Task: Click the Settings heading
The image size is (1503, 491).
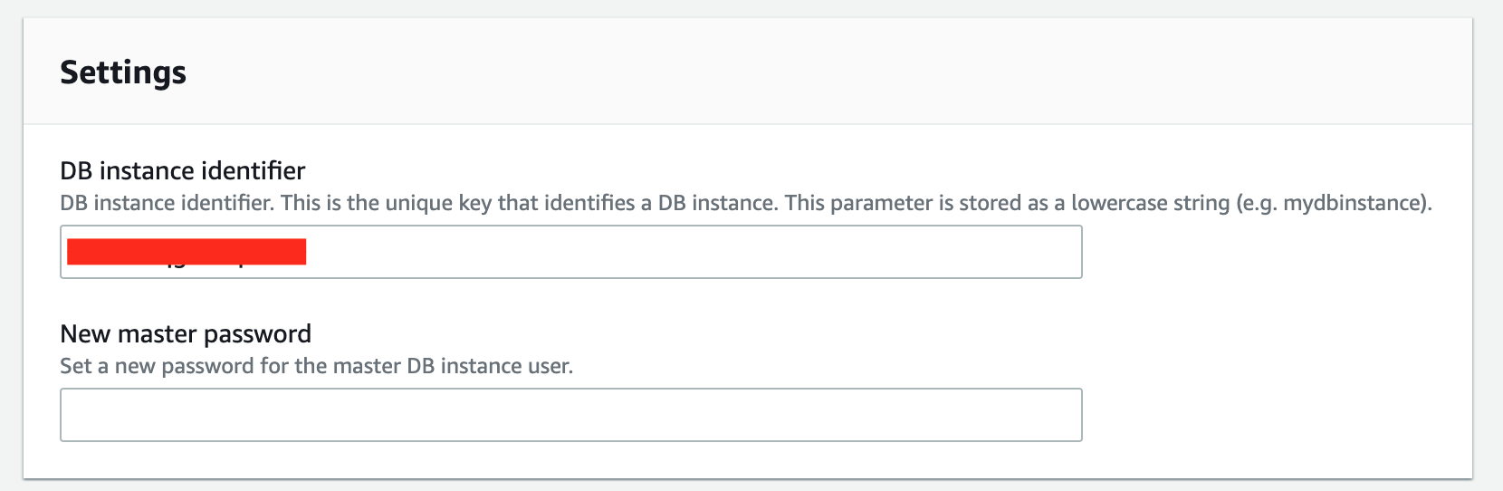Action: (123, 72)
